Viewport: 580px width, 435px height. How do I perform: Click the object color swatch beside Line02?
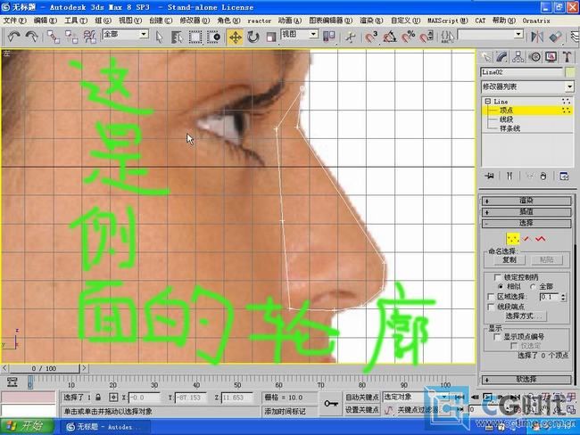pyautogui.click(x=570, y=72)
